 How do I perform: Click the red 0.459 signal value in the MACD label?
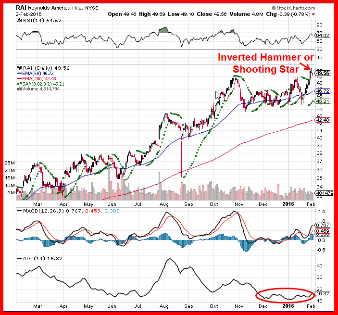pos(93,211)
